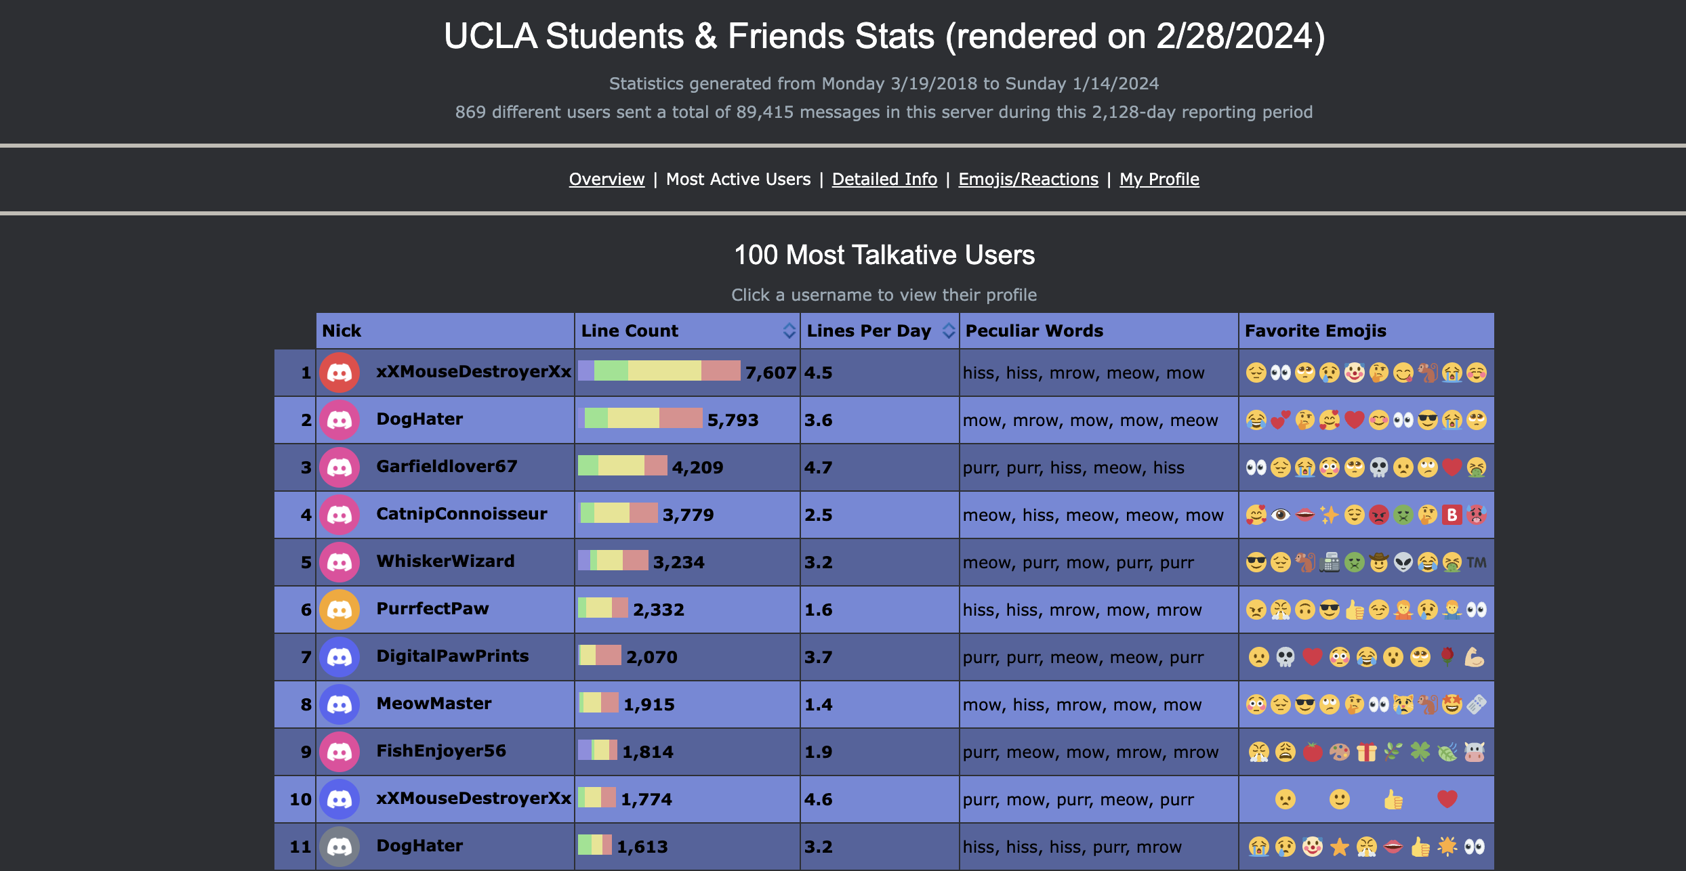The height and width of the screenshot is (871, 1686).
Task: Click the Peculiar Words column header
Action: point(1034,331)
